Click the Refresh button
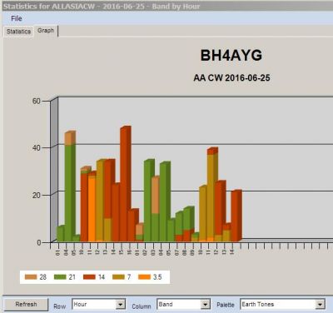 [x=26, y=305]
